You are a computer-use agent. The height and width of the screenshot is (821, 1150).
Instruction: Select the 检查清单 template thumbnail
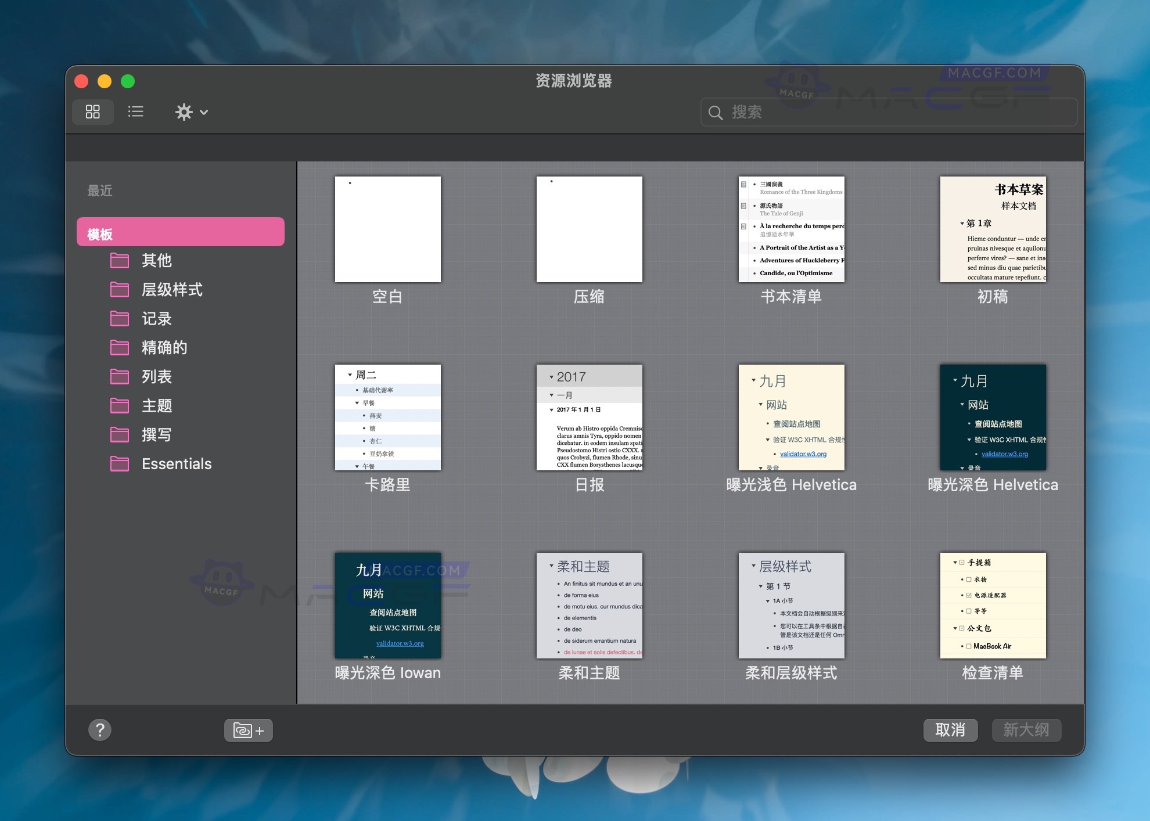pos(993,605)
